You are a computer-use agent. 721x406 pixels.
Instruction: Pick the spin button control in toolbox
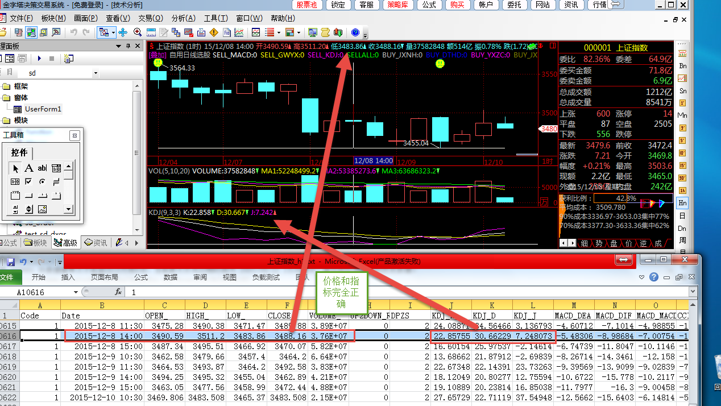[x=29, y=209]
